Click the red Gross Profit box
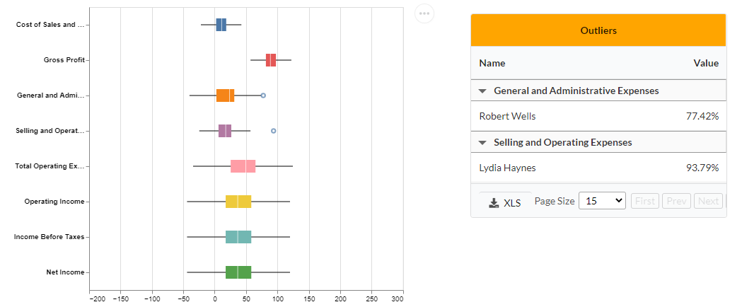The width and height of the screenshot is (742, 307). [x=271, y=60]
